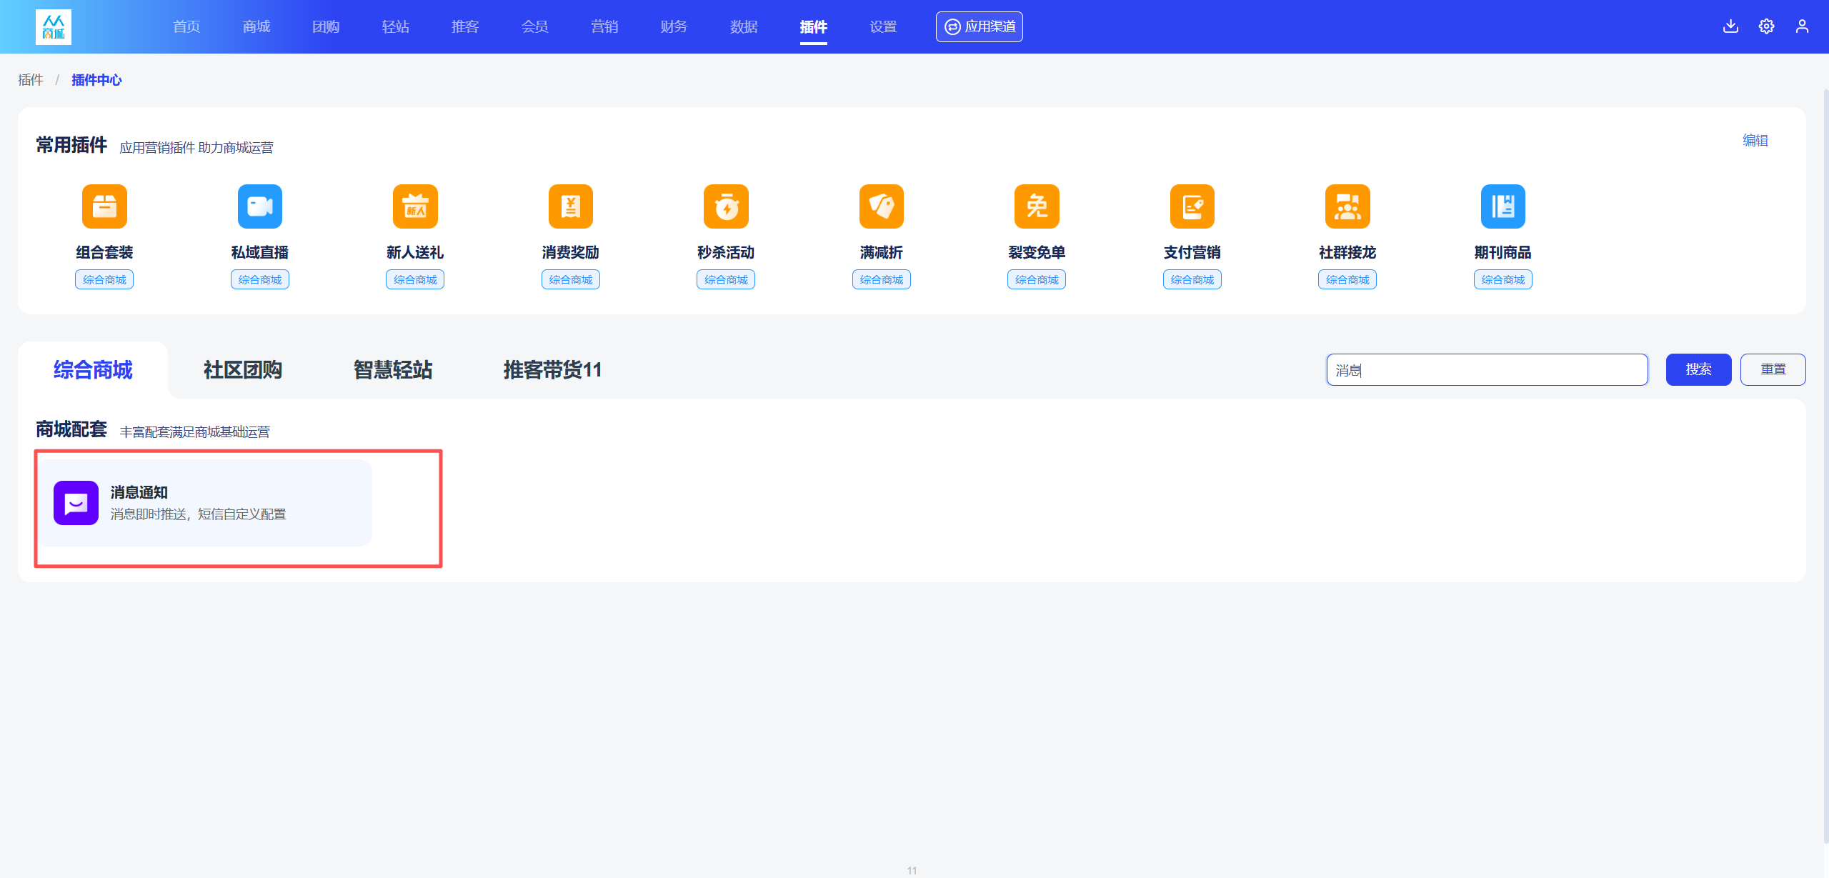Open the 私域直播 video camera icon

[x=260, y=206]
